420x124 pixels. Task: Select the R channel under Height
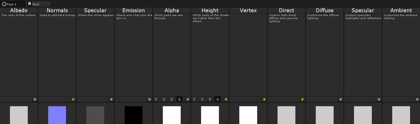194,99
